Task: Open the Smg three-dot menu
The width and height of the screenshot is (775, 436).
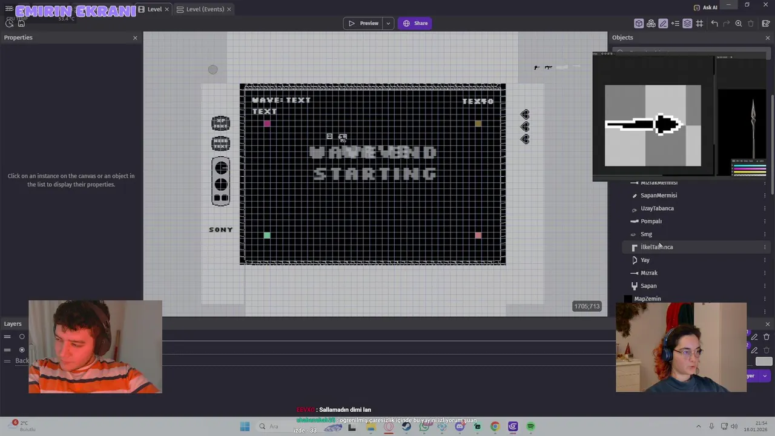Action: click(765, 234)
